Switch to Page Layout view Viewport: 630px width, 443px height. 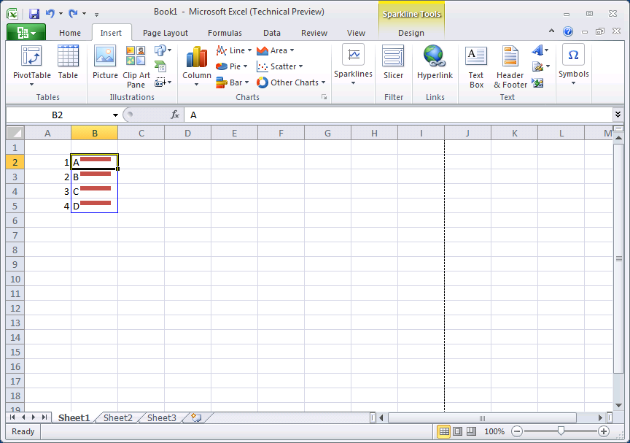tap(458, 431)
